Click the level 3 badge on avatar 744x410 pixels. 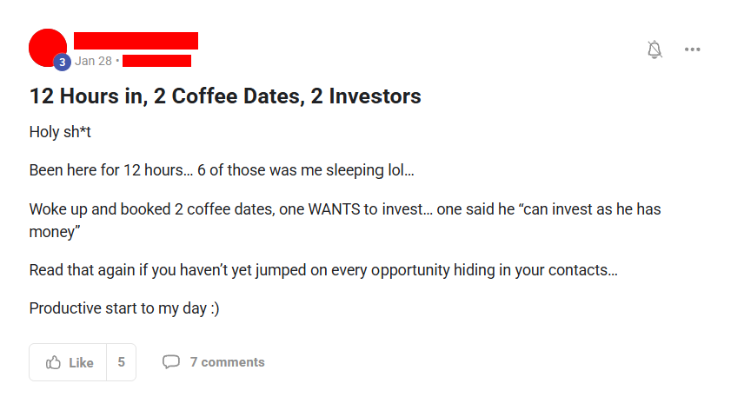point(62,62)
